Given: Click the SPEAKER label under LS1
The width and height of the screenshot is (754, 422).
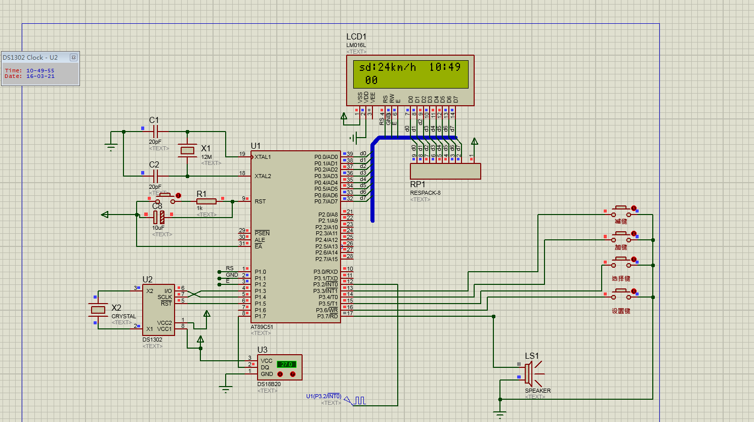Looking at the screenshot, I should (x=538, y=391).
